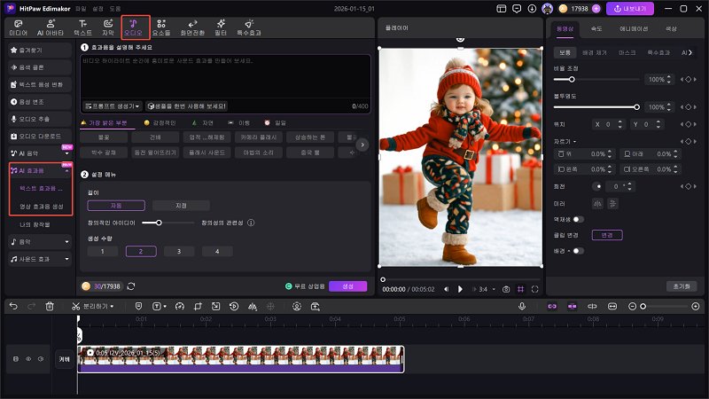Click the sample try-it button in prompt box
Image resolution: width=709 pixels, height=399 pixels.
tap(187, 106)
